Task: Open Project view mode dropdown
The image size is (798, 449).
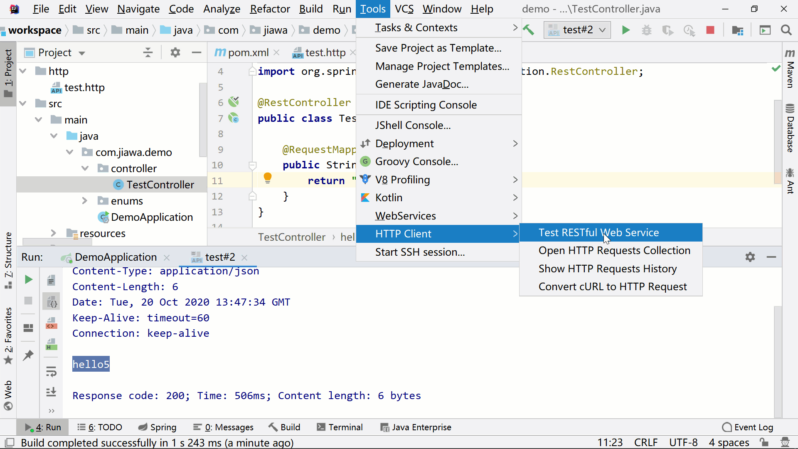Action: pos(82,53)
